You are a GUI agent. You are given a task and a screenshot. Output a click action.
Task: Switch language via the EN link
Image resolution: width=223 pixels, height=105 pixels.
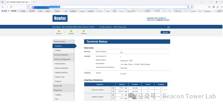[x=169, y=27]
